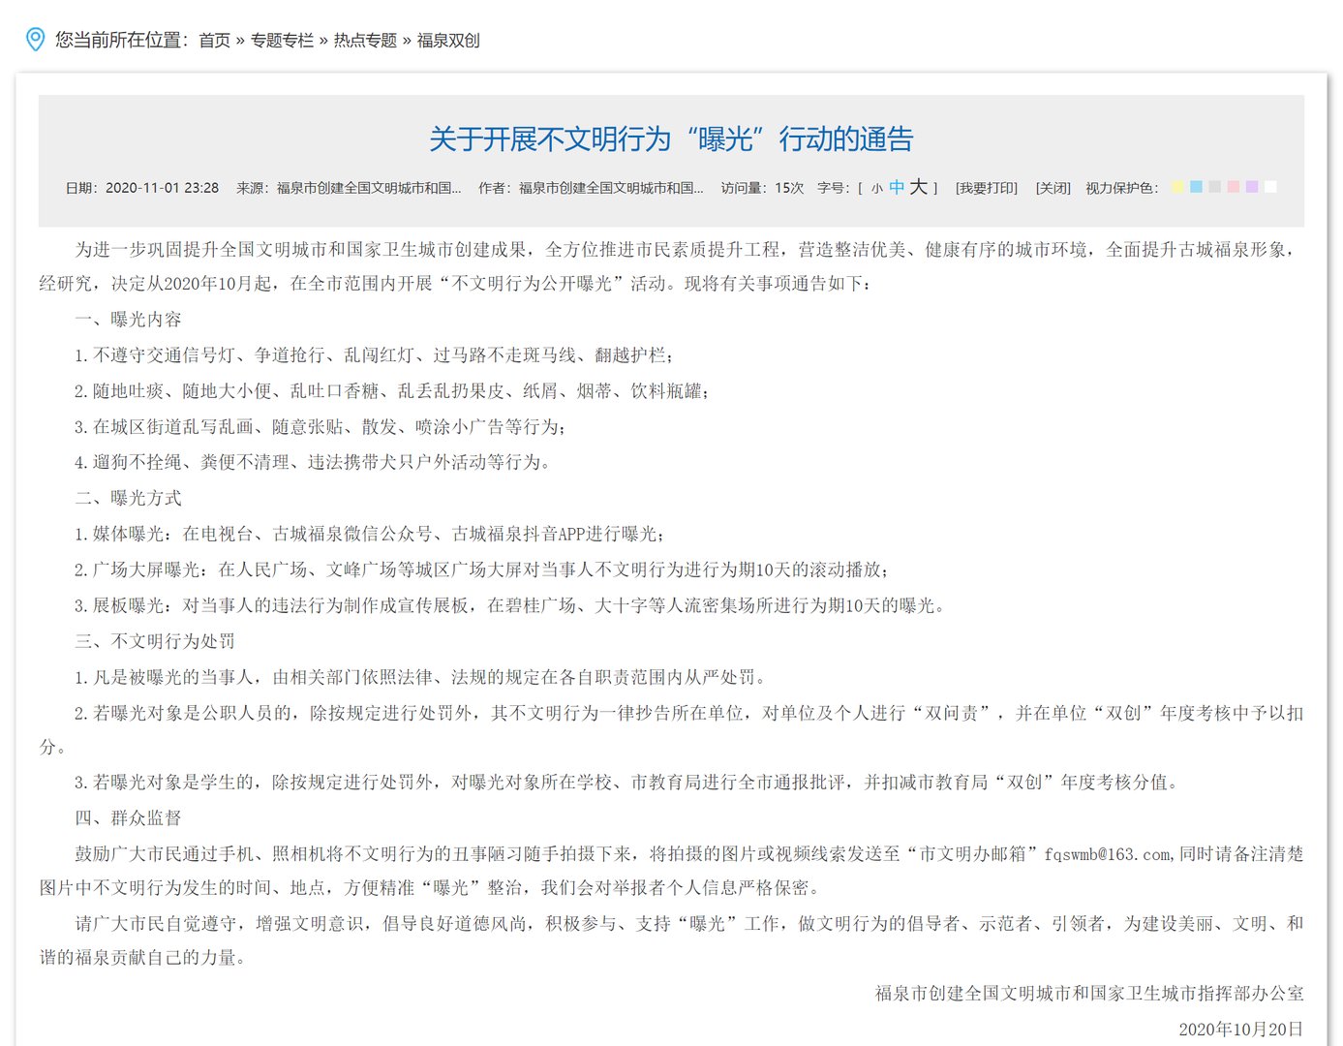This screenshot has height=1046, width=1343.
Task: Select the gray background protection color
Action: point(1214,186)
